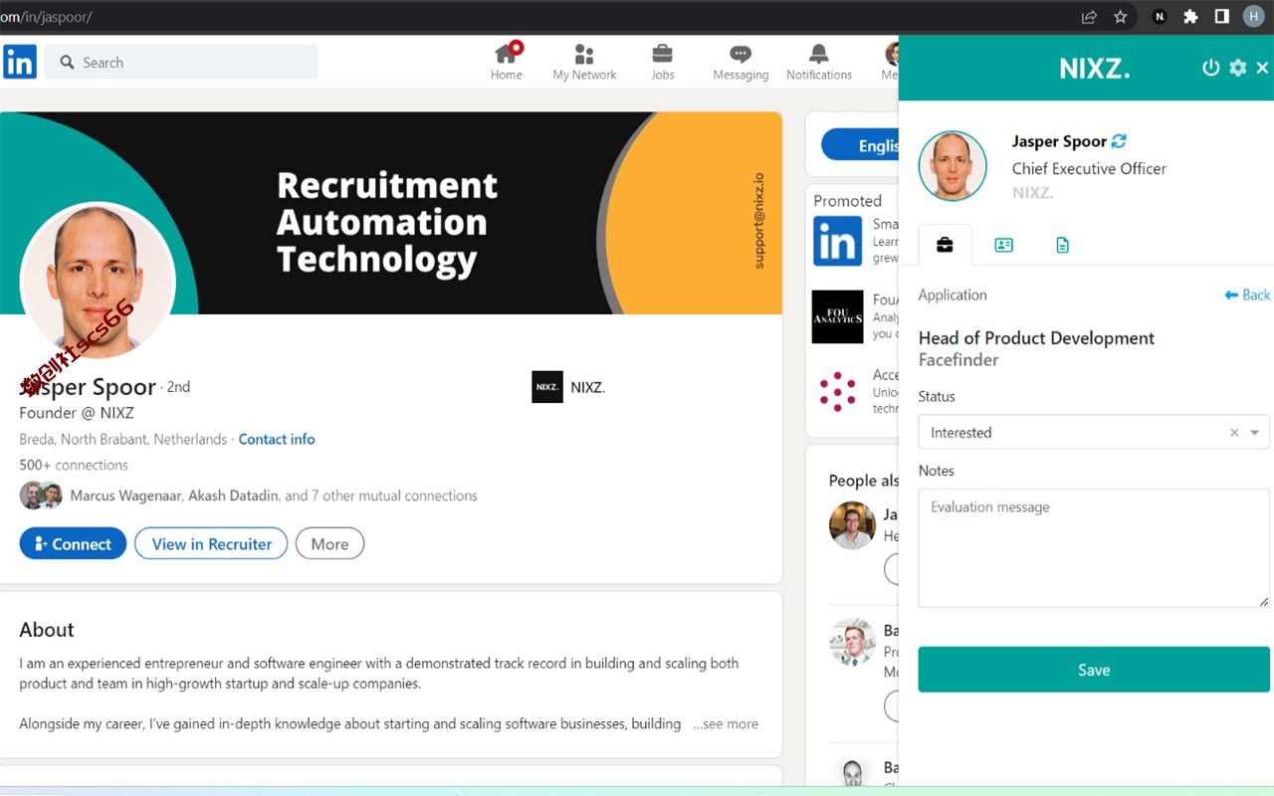
Task: Click the LinkedIn logo icon
Action: pos(20,62)
